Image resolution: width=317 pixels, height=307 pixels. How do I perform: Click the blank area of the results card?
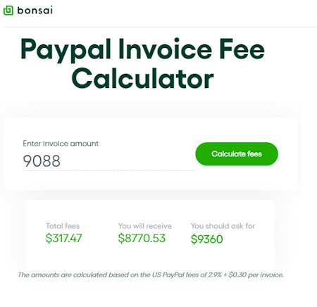(150, 257)
